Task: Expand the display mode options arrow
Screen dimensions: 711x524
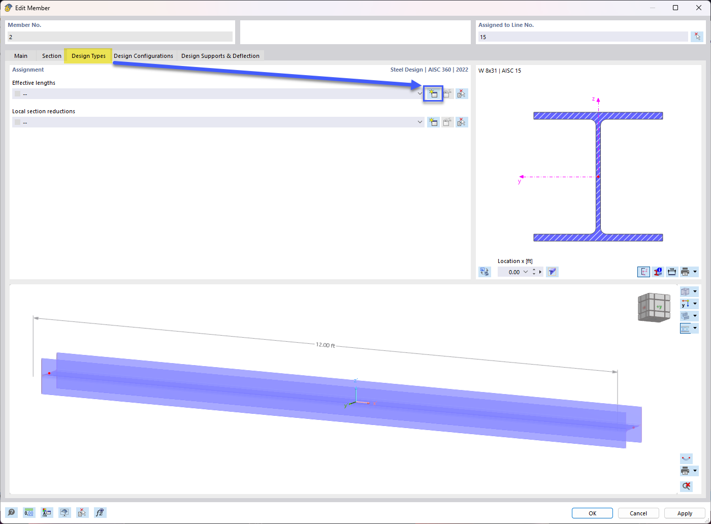Action: pyautogui.click(x=695, y=316)
